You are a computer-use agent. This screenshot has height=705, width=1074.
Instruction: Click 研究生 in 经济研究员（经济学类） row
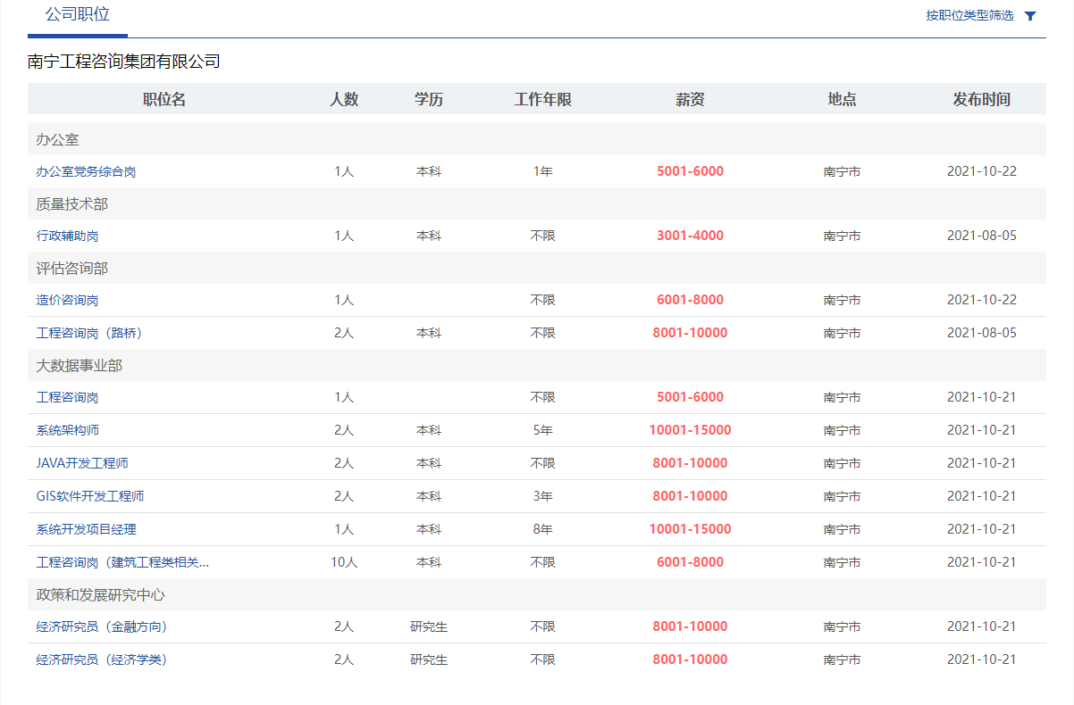(x=429, y=659)
